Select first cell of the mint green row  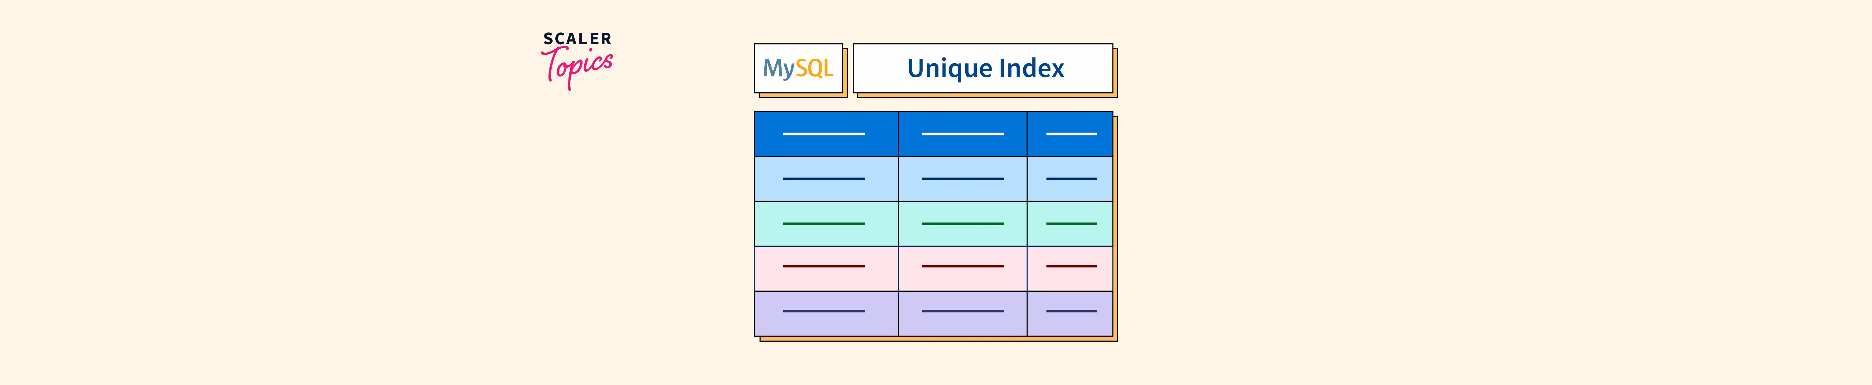click(826, 224)
